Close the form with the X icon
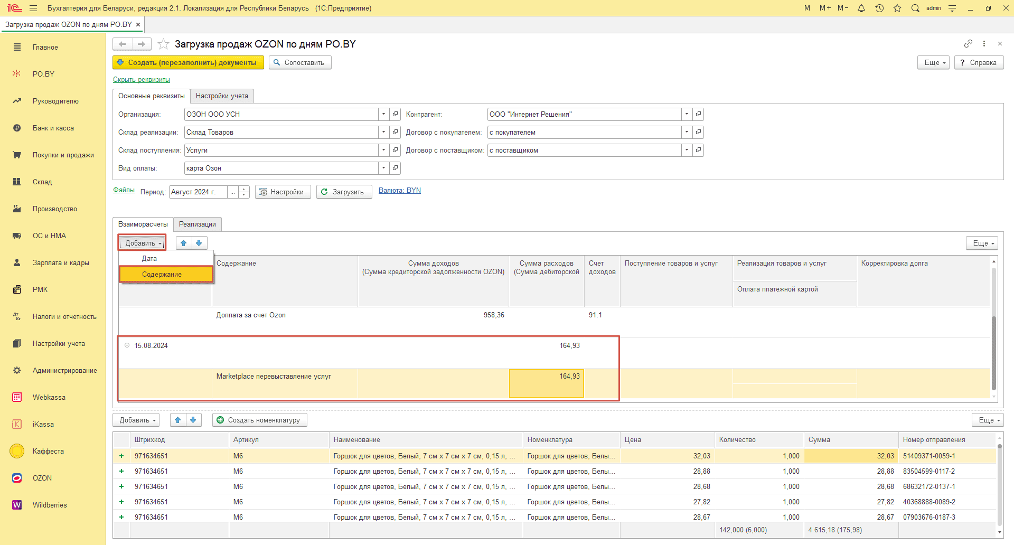 1000,43
